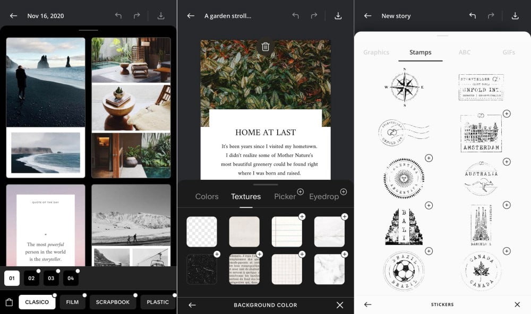This screenshot has width=531, height=314.
Task: Apply the black speckled texture swatch
Action: coord(202,269)
